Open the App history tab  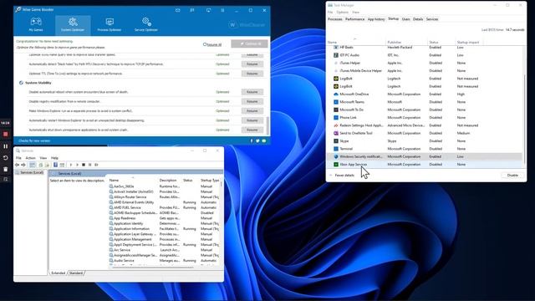pyautogui.click(x=376, y=19)
